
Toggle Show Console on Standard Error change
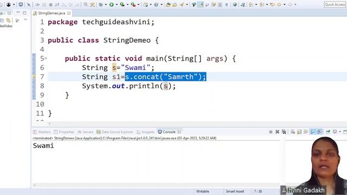click(x=319, y=132)
